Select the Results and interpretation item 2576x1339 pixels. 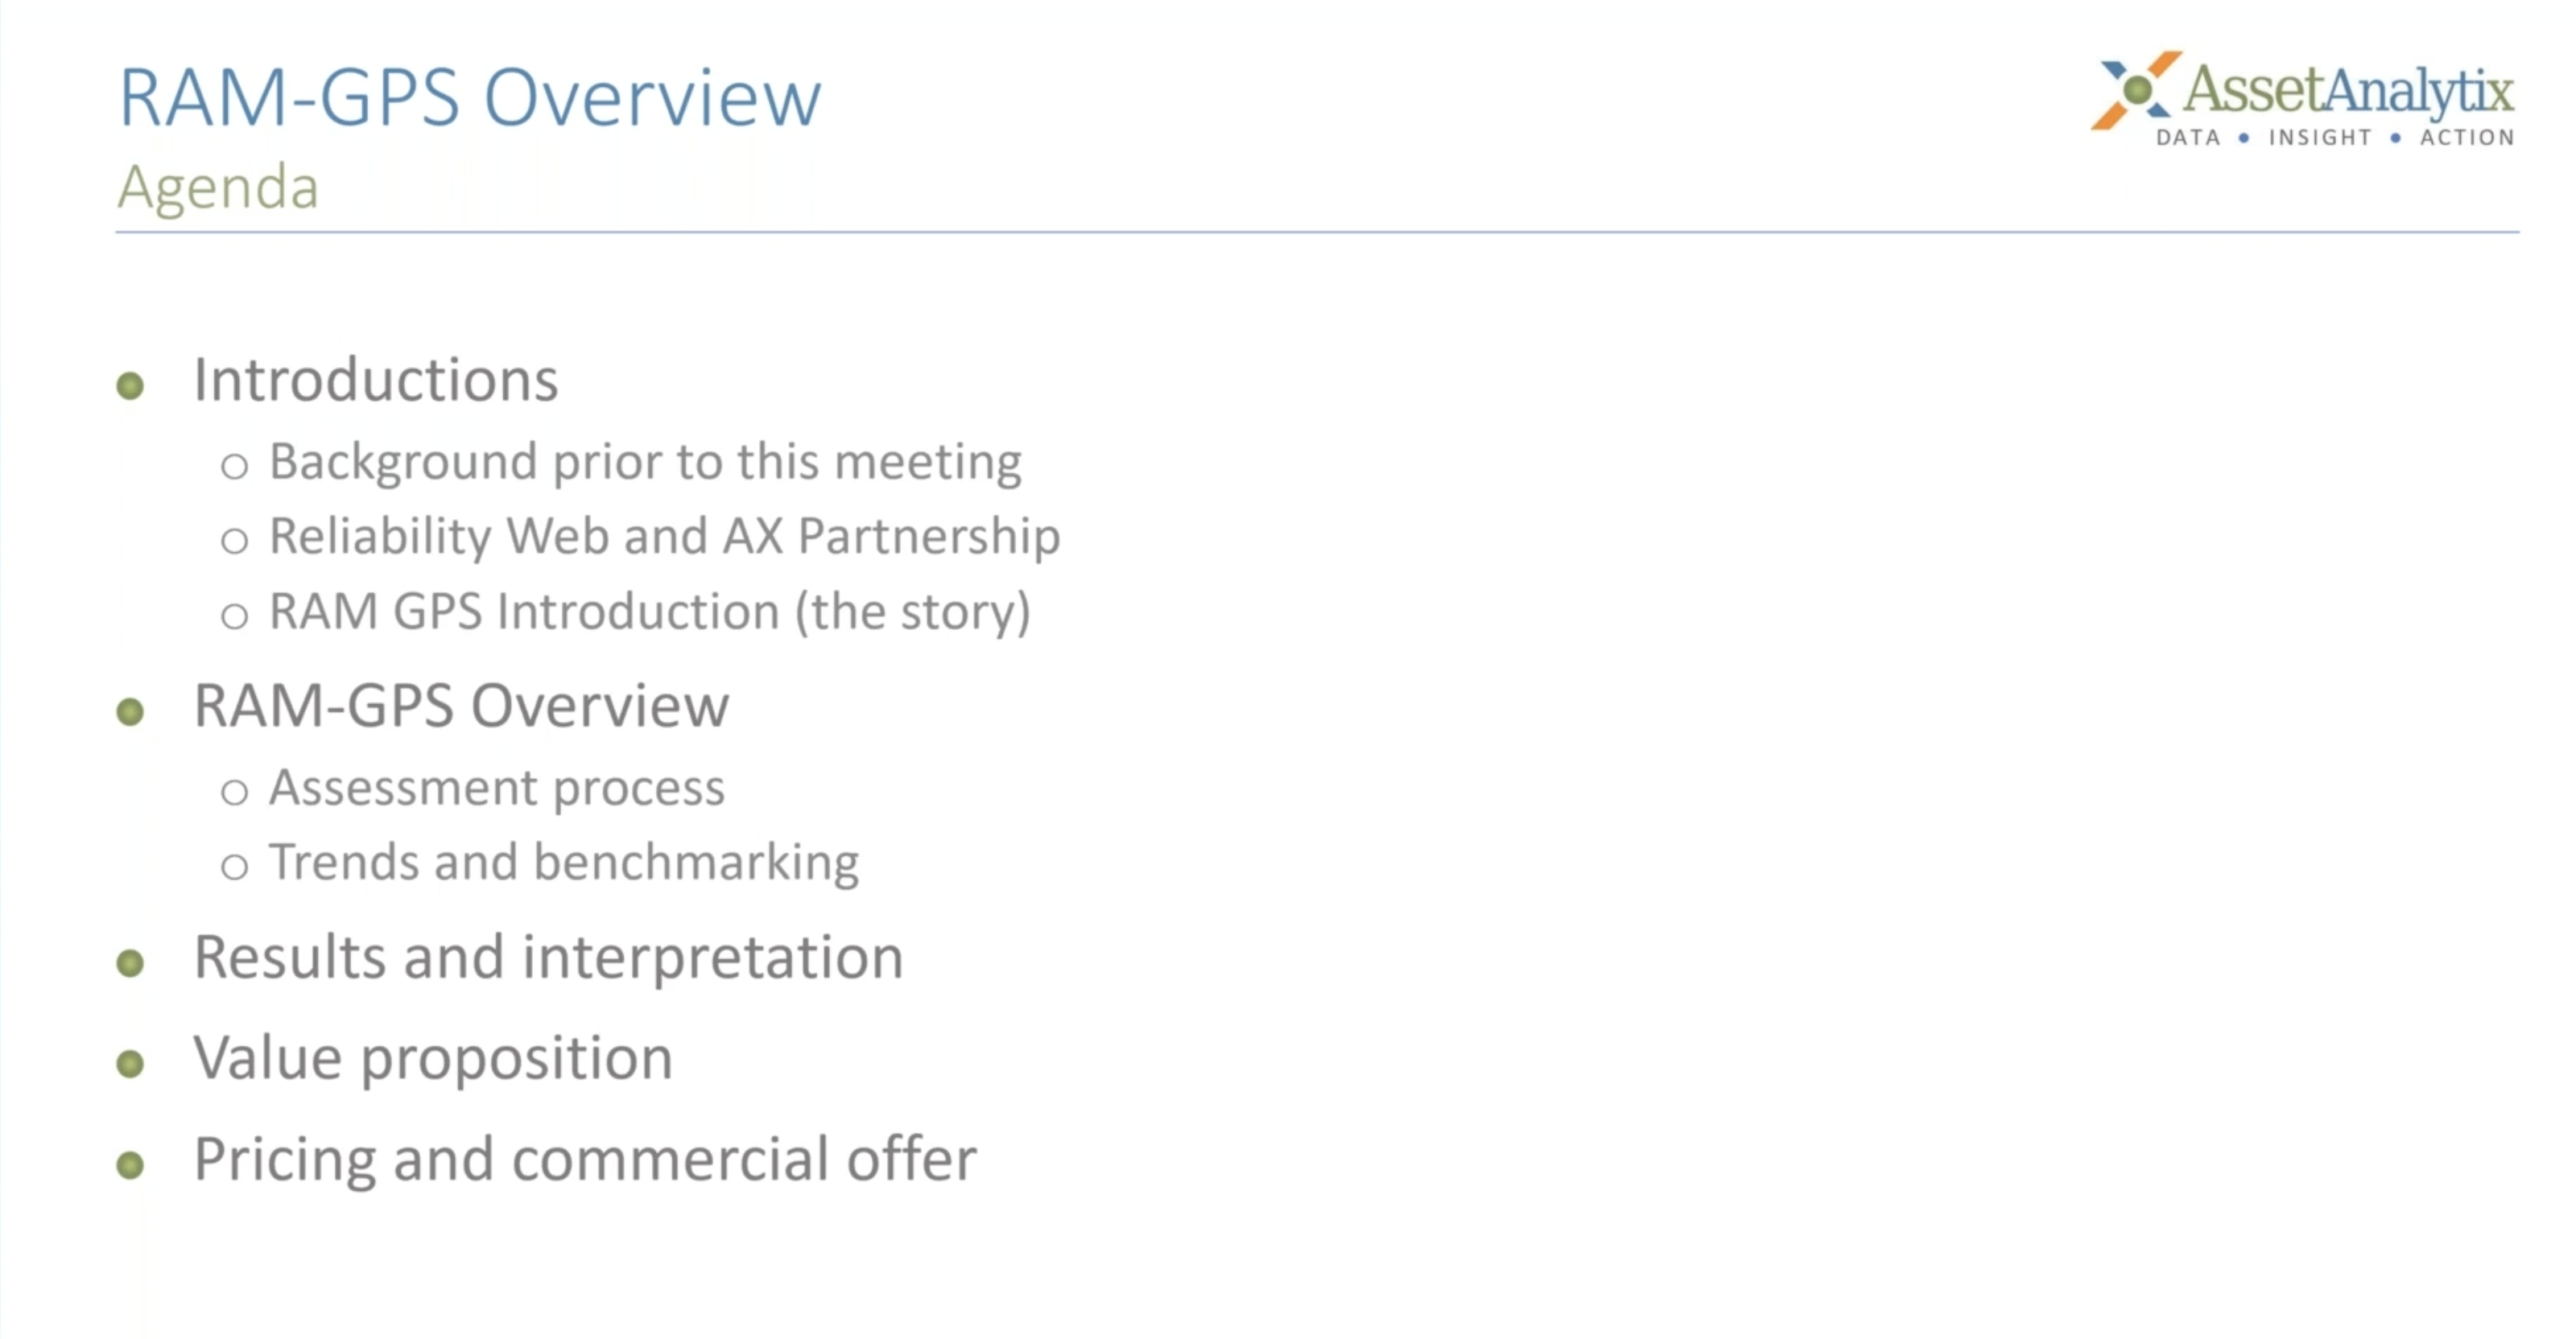[549, 958]
